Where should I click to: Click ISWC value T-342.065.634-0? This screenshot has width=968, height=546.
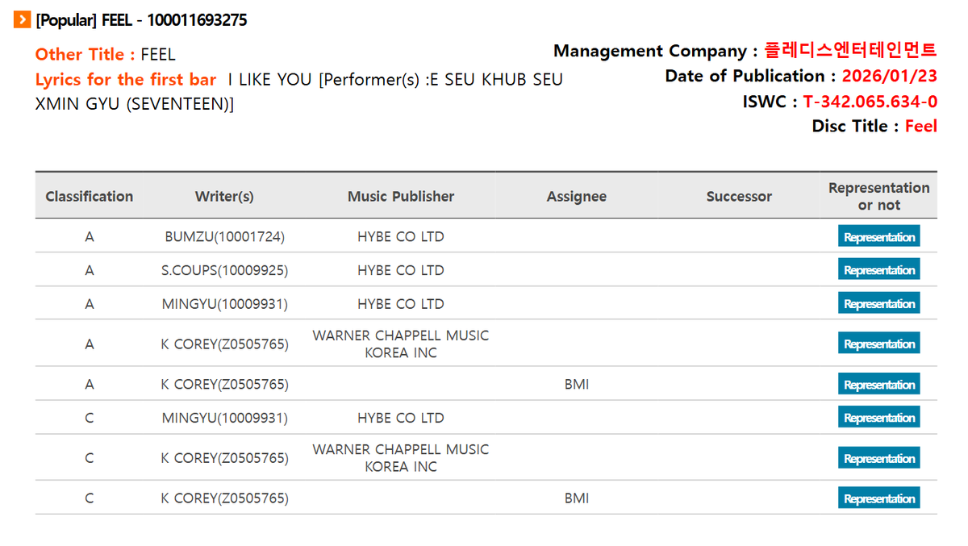(x=870, y=102)
